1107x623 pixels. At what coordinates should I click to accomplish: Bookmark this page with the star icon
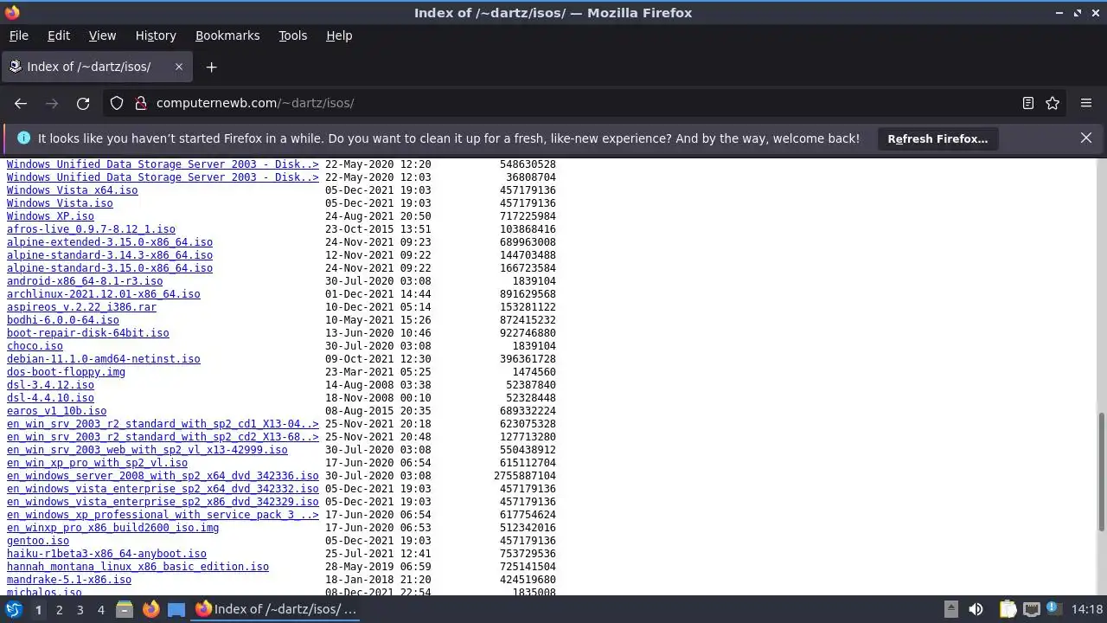pyautogui.click(x=1053, y=103)
